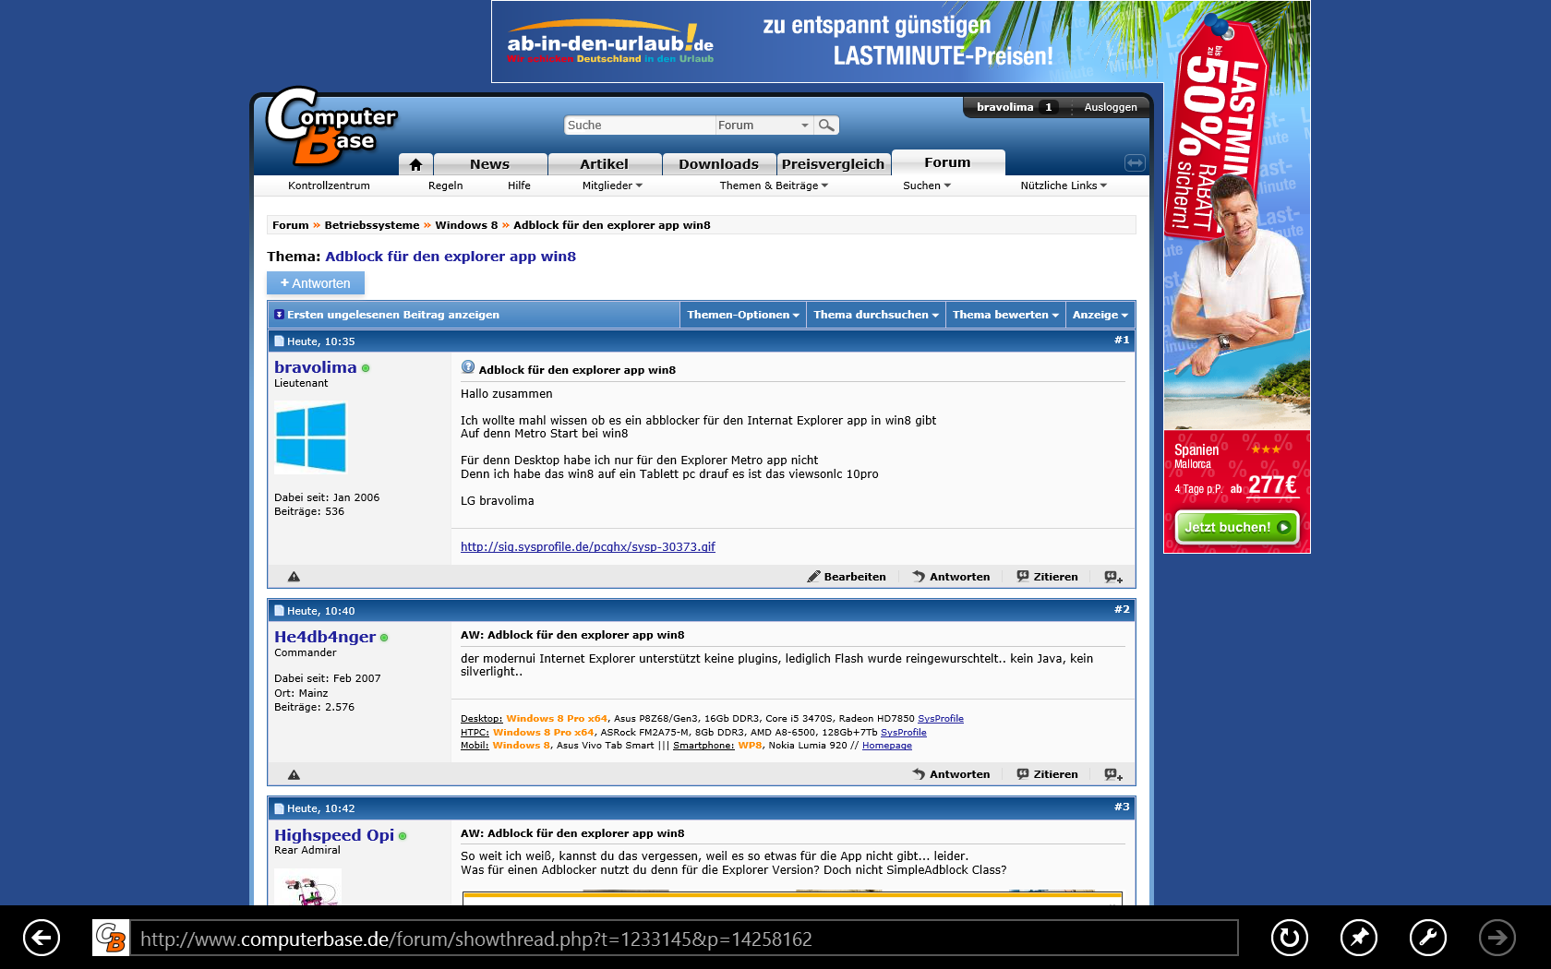The height and width of the screenshot is (969, 1551).
Task: Click the search magnifier button
Action: [826, 125]
